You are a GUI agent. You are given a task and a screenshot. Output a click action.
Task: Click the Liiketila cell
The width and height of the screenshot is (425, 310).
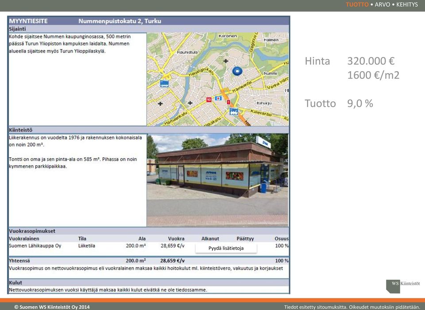[x=87, y=246]
